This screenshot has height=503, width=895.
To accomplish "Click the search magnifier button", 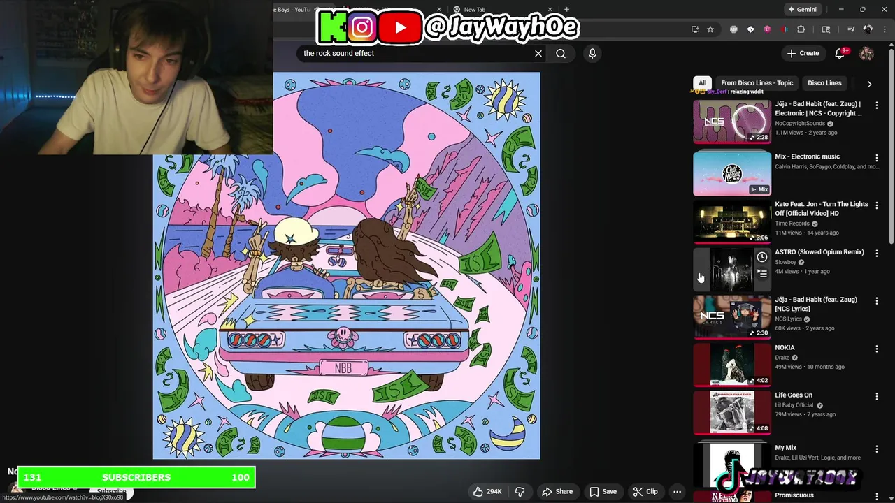I will coord(561,53).
